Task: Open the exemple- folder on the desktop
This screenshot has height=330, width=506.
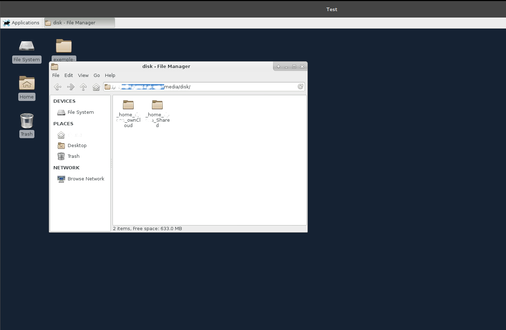Action: click(64, 47)
